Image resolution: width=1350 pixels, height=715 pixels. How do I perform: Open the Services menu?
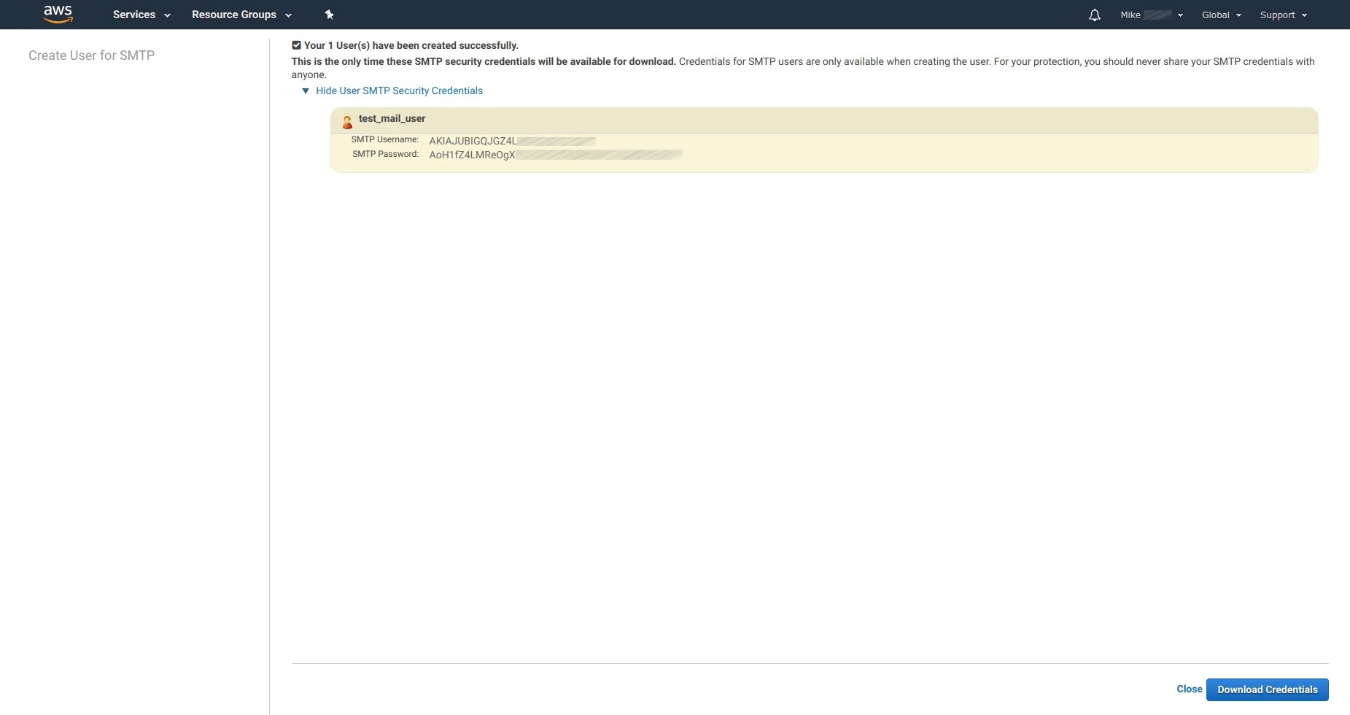pyautogui.click(x=135, y=15)
